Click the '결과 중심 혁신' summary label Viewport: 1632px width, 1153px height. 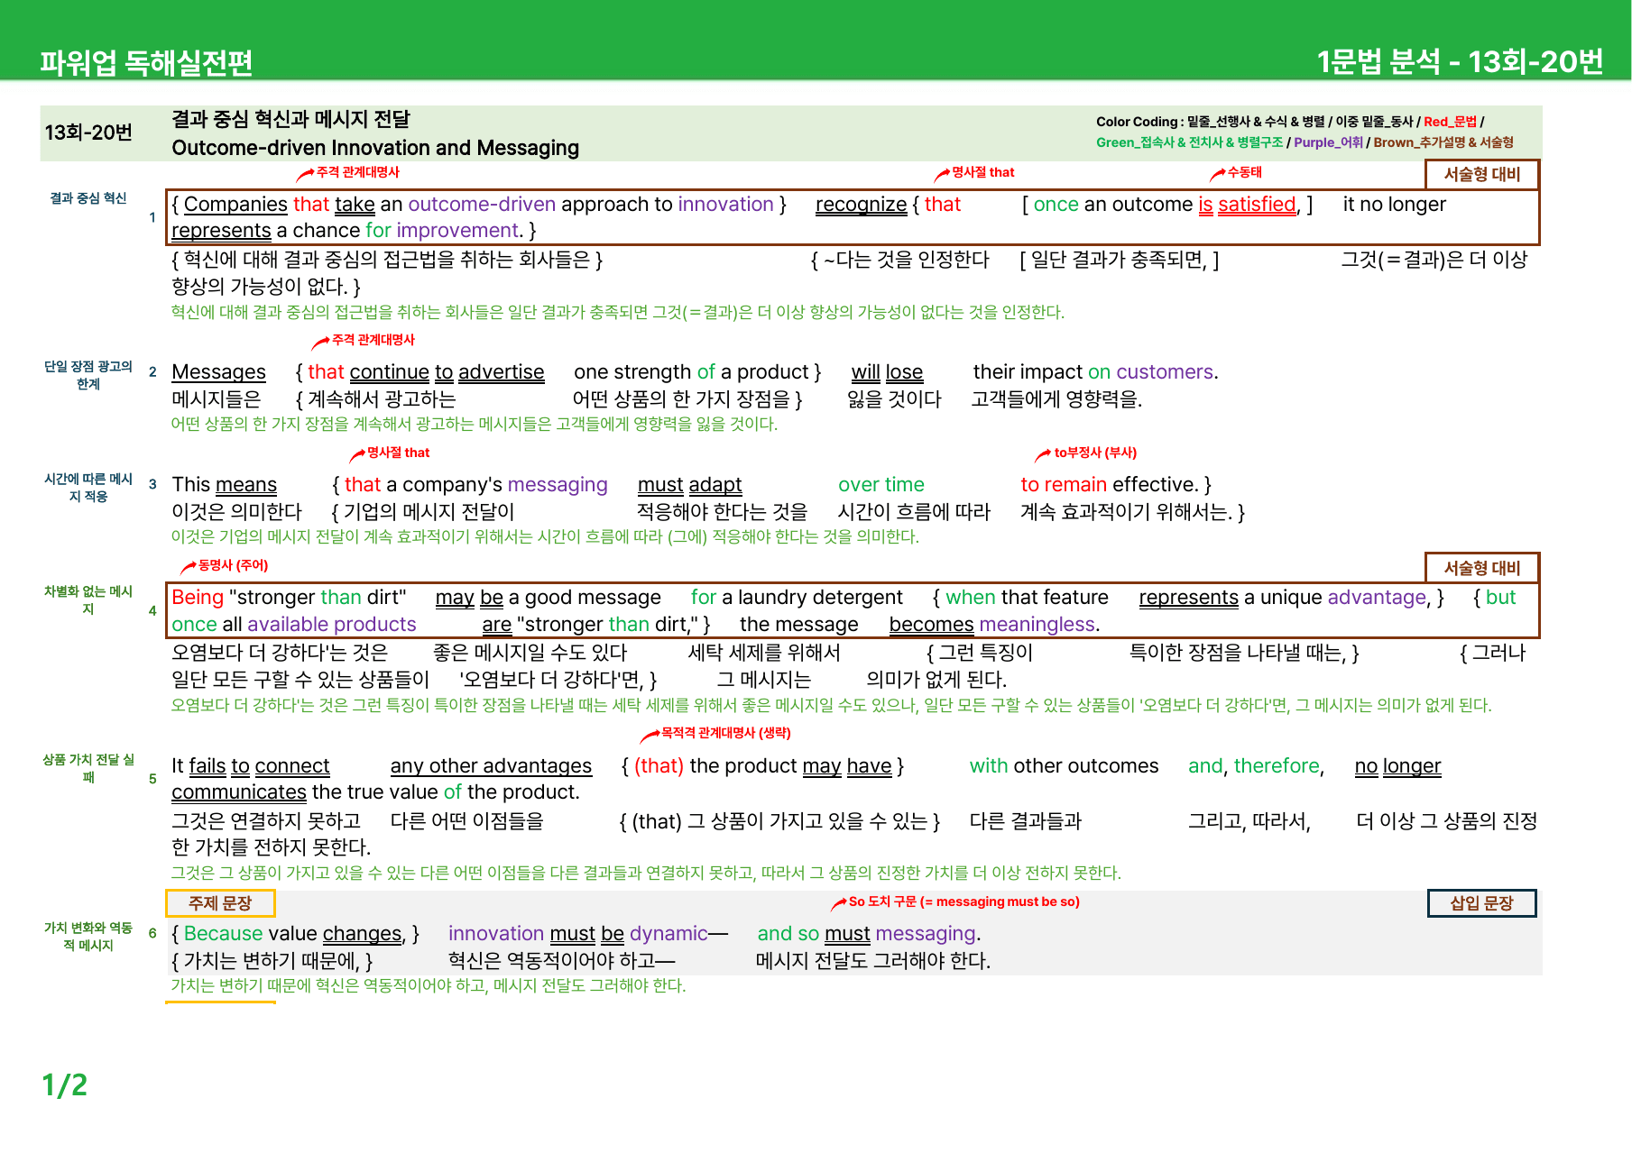(88, 198)
